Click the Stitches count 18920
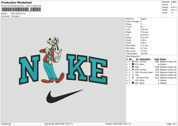Screen dimensions: 178x126 [x=174, y=2]
